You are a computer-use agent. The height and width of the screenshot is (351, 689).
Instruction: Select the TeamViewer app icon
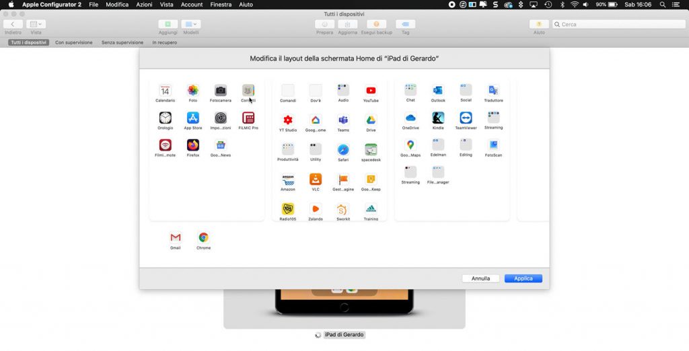coord(466,118)
